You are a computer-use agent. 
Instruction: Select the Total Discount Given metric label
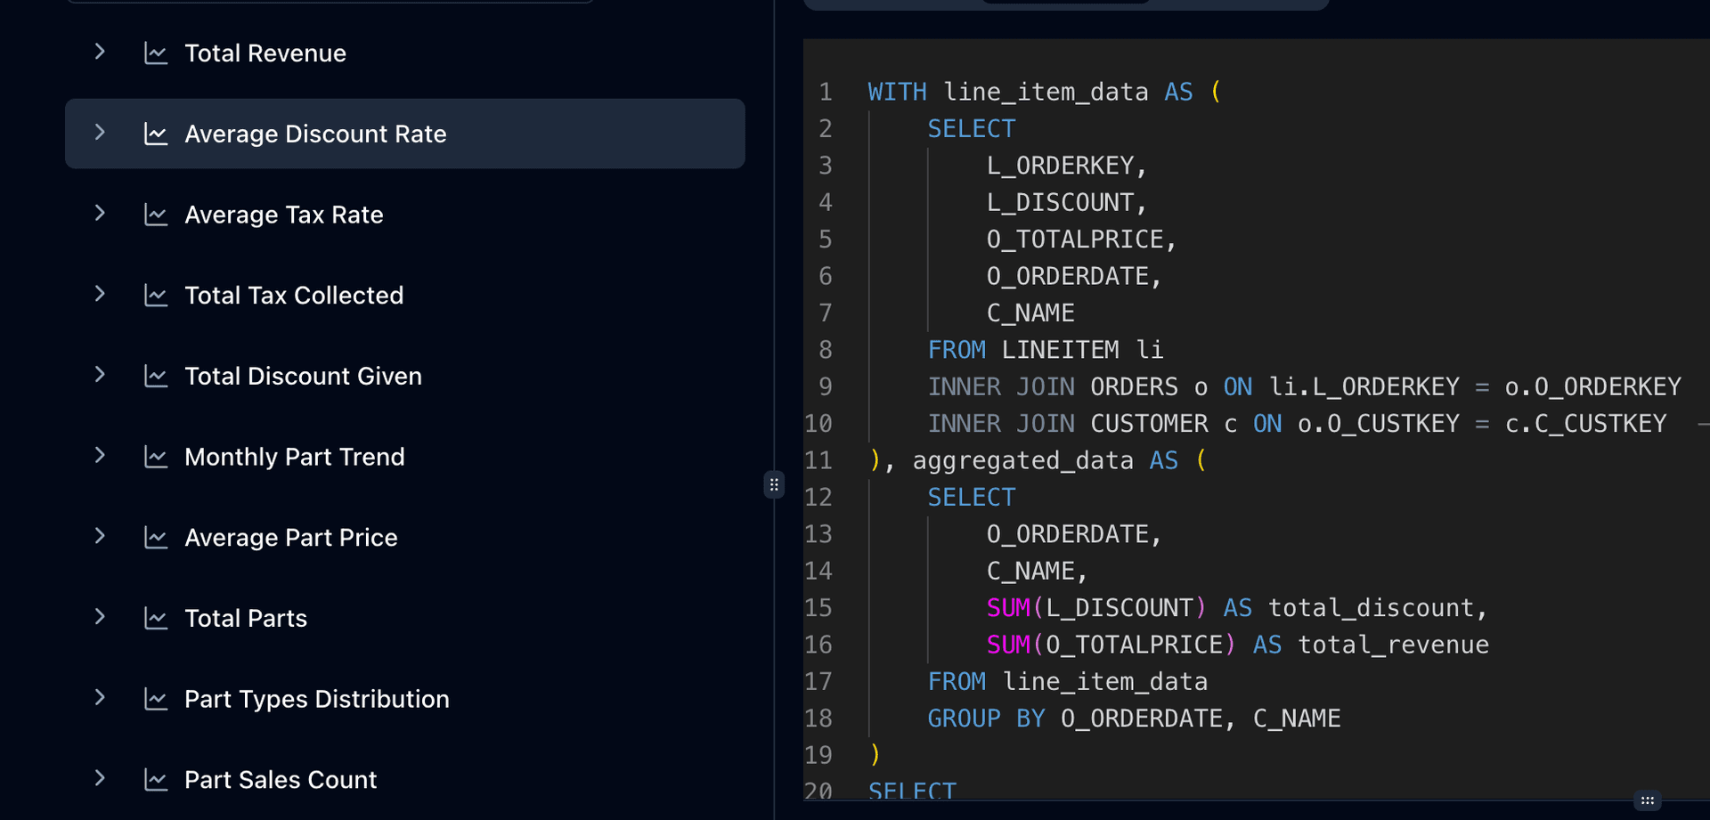pyautogui.click(x=303, y=377)
